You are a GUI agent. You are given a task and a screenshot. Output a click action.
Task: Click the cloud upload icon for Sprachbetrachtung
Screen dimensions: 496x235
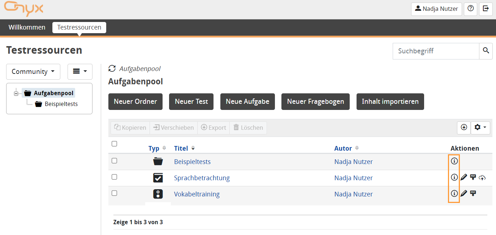point(482,177)
